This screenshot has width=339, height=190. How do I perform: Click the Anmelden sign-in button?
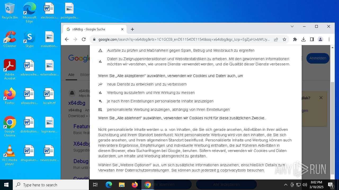tap(318, 58)
